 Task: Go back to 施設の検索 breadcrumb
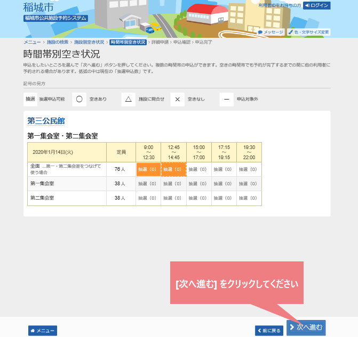(58, 42)
